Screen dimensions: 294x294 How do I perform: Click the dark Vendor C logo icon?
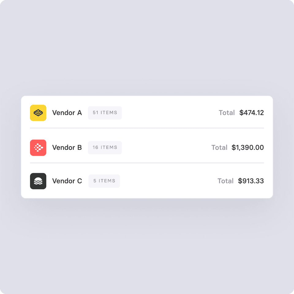(x=38, y=181)
